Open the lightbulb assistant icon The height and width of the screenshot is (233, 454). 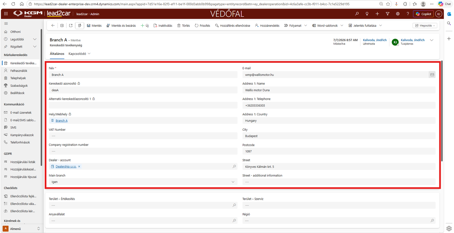coord(367,14)
